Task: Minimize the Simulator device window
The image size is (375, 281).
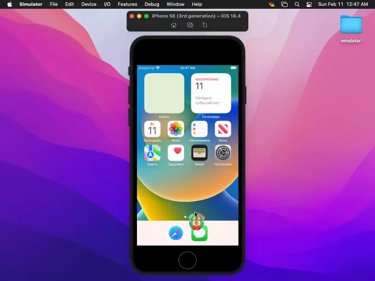Action: (139, 16)
